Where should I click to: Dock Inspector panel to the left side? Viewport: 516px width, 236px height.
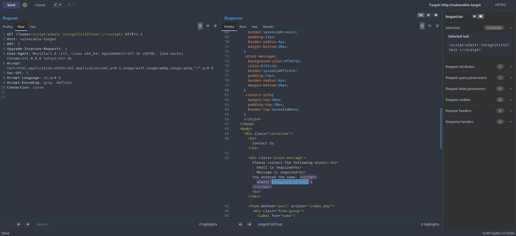pyautogui.click(x=474, y=16)
